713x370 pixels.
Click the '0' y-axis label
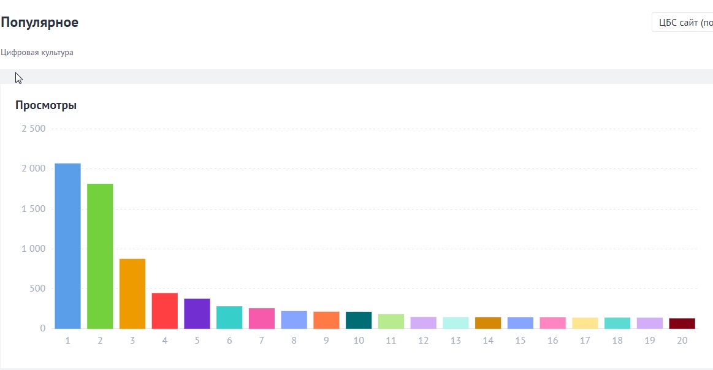coord(43,328)
